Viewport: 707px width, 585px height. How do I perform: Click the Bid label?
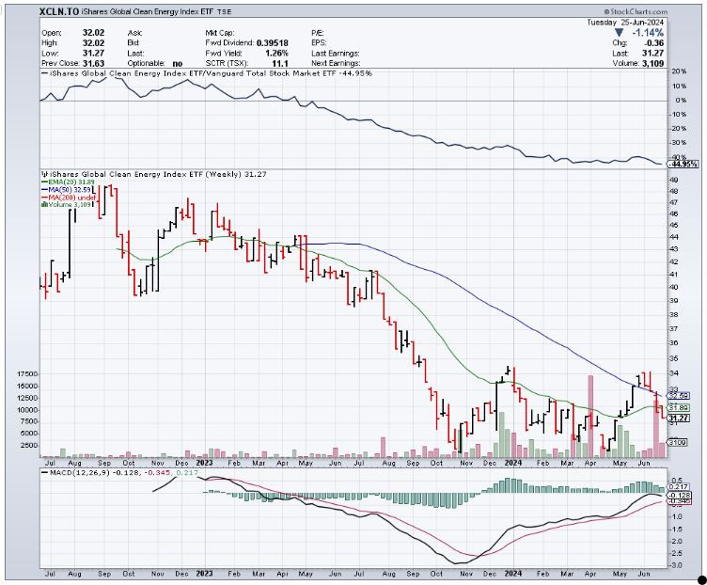click(134, 43)
